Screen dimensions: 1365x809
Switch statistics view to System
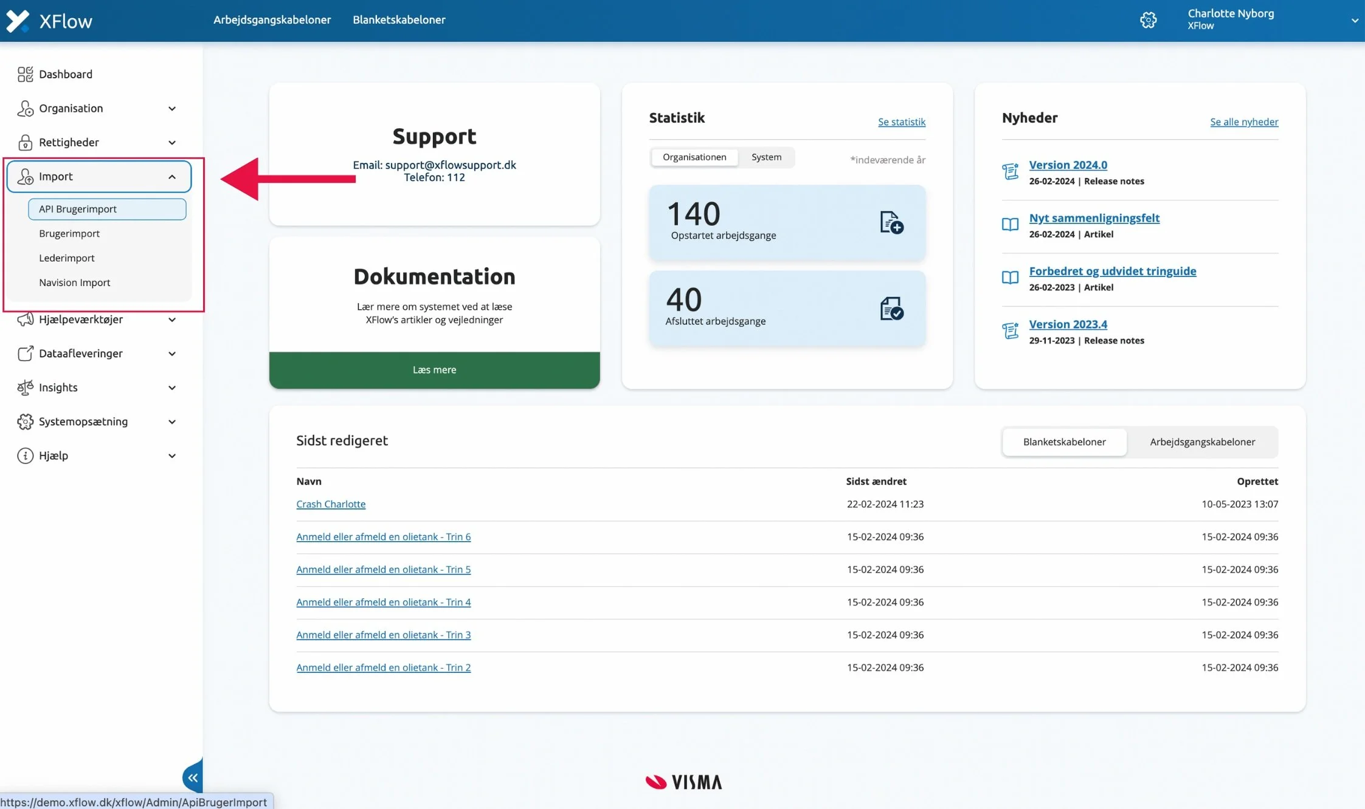(x=767, y=157)
